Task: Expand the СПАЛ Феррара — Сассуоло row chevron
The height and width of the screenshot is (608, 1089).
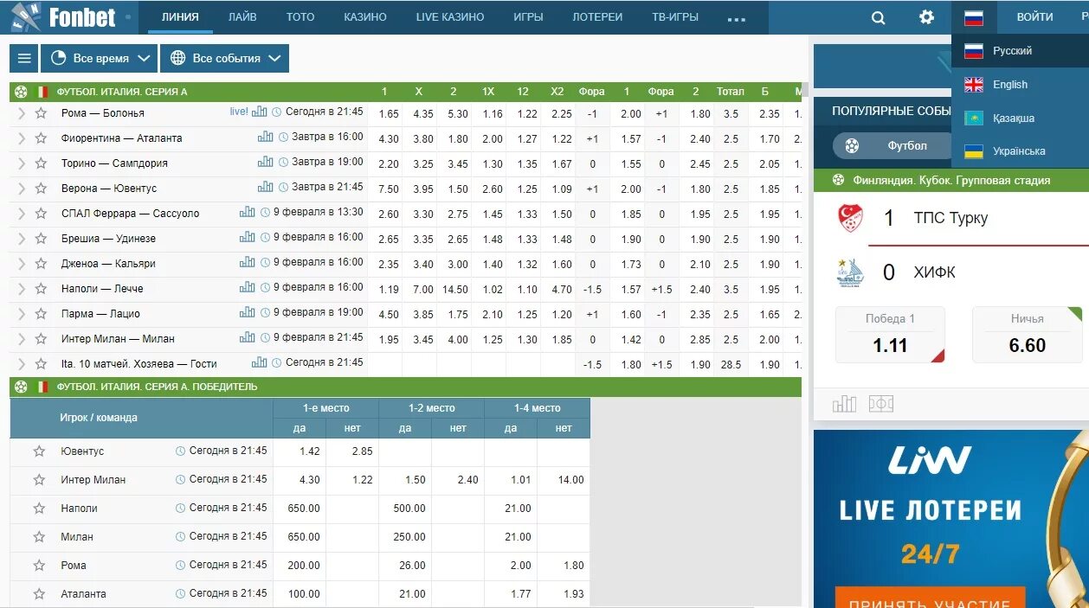Action: (21, 213)
